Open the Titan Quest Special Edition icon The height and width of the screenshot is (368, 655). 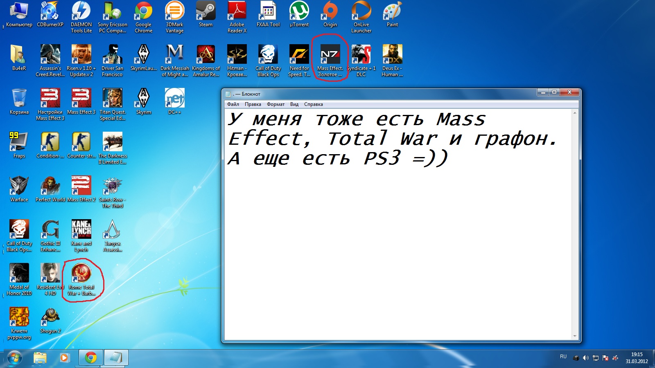112,104
